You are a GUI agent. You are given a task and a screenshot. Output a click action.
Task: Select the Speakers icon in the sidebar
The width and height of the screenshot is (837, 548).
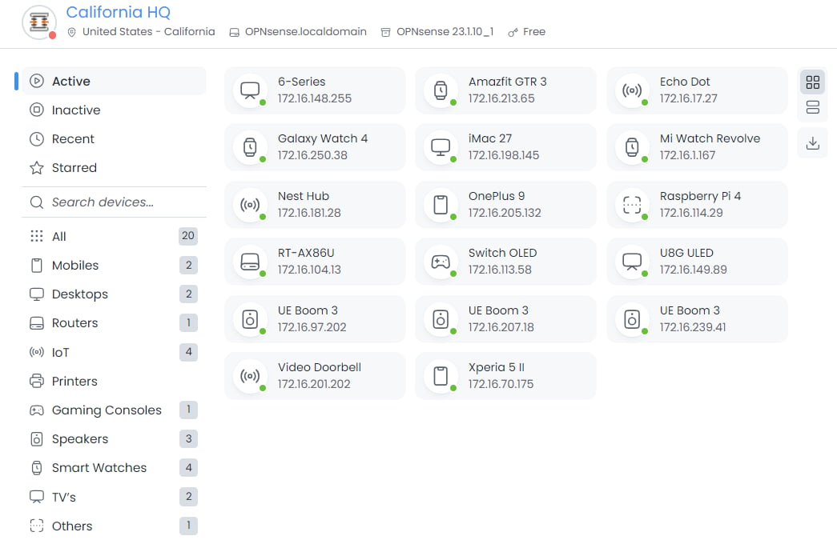[36, 438]
